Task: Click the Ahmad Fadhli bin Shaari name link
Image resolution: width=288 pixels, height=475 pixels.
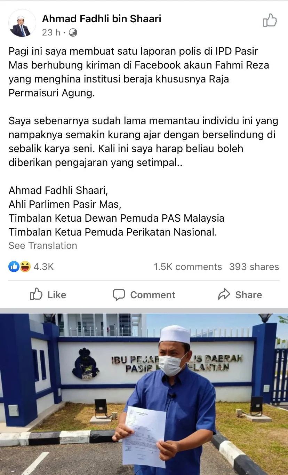Action: tap(102, 19)
